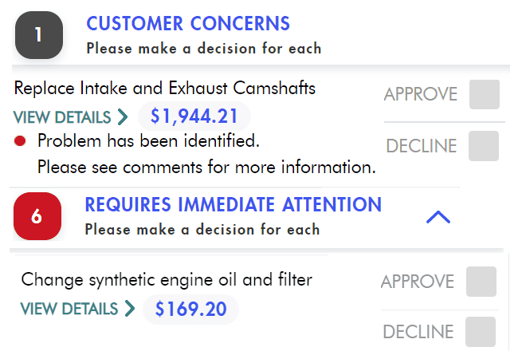522x351 pixels.
Task: Click chevron arrow beside oil change View Details
Action: click(129, 309)
